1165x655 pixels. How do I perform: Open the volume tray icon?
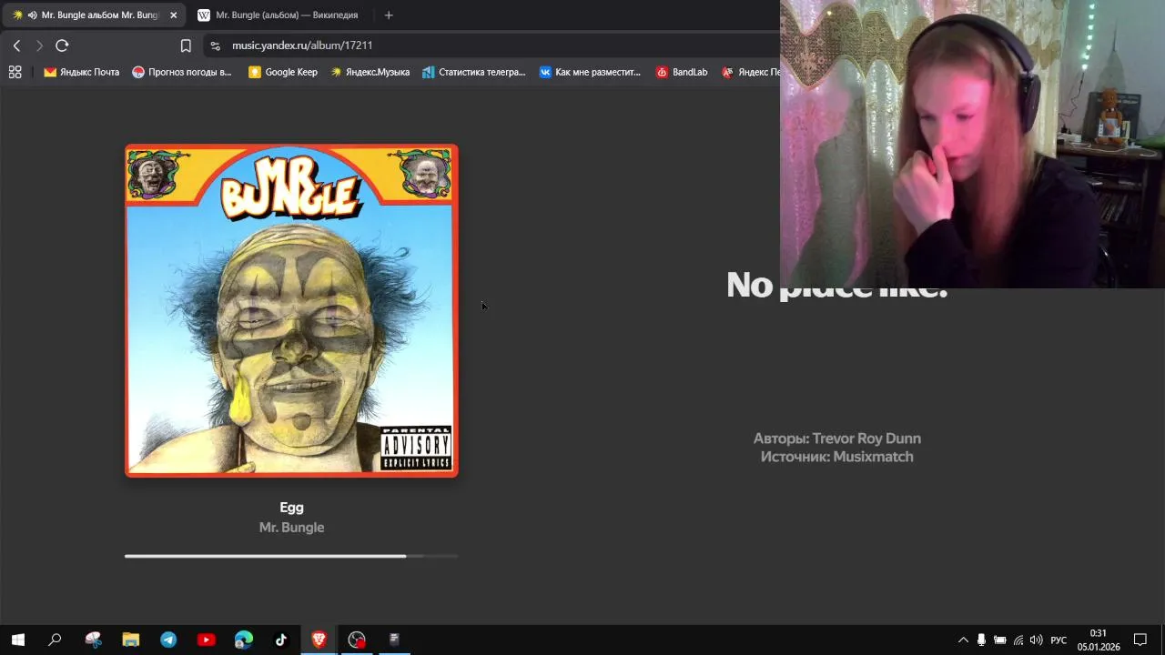point(1036,640)
